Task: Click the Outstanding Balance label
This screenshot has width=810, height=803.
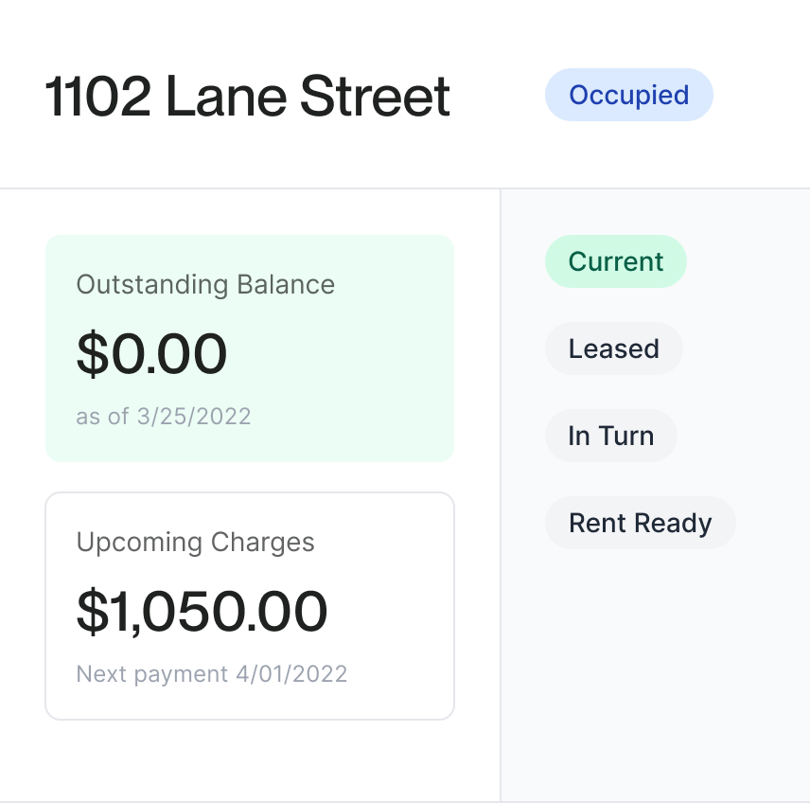Action: pos(205,284)
